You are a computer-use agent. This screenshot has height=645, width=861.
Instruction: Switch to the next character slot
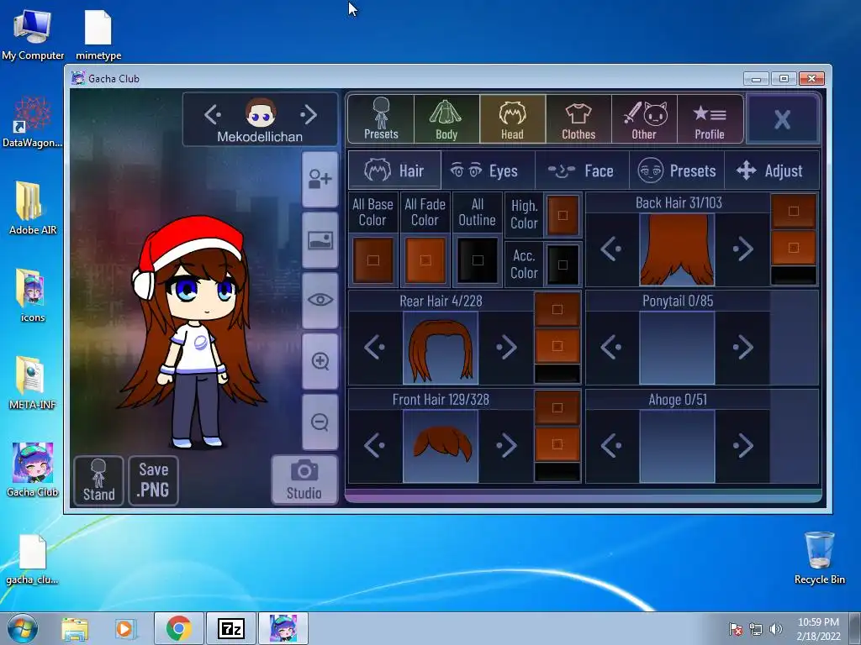[x=309, y=114]
